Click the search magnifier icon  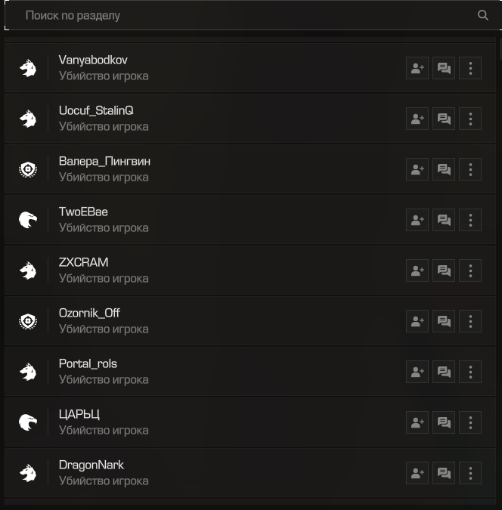pos(483,15)
